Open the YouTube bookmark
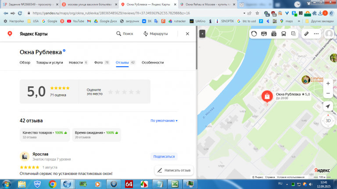The height and width of the screenshot is (189, 337). tap(75, 21)
